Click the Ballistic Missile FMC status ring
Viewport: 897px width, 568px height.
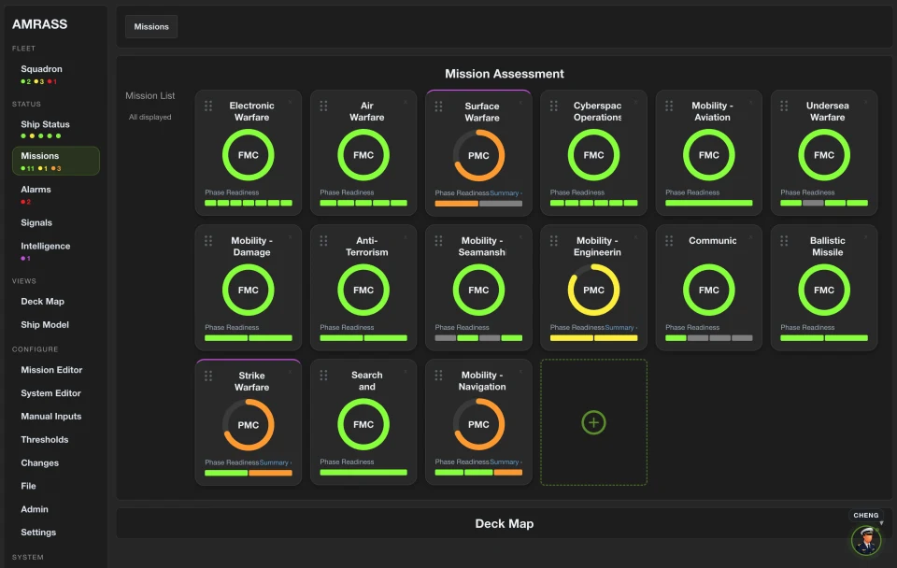[x=824, y=290]
